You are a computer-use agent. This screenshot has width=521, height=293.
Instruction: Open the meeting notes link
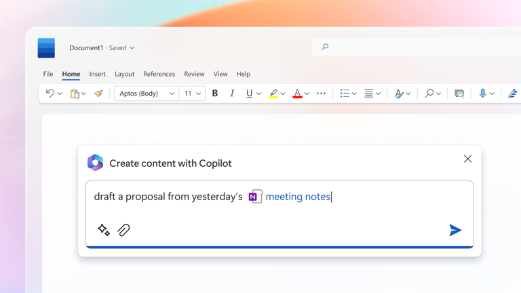[x=298, y=197]
